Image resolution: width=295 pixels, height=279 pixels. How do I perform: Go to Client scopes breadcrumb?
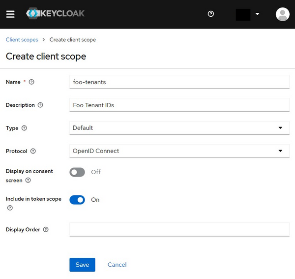[22, 40]
